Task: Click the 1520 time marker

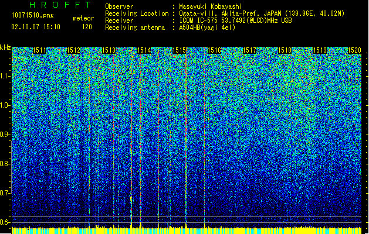Action: [354, 50]
